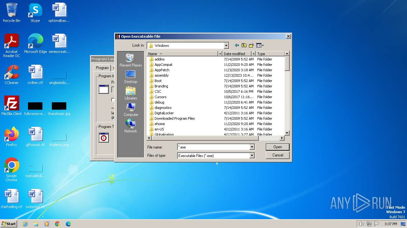Select the Acrobat Reader DC shortcut
The height and width of the screenshot is (228, 407).
click(x=11, y=46)
